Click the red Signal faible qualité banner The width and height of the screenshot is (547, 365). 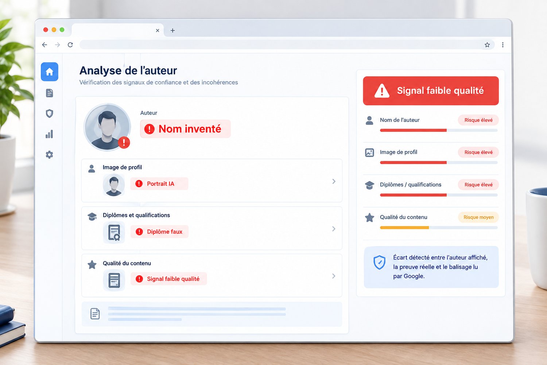pos(431,91)
